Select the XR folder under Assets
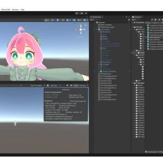This screenshot has width=163, height=163. click(x=138, y=81)
